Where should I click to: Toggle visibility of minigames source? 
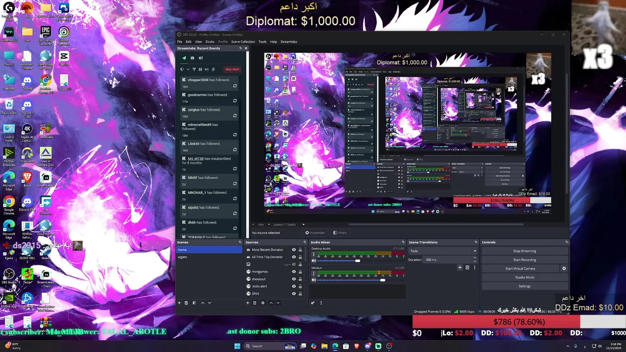(294, 272)
